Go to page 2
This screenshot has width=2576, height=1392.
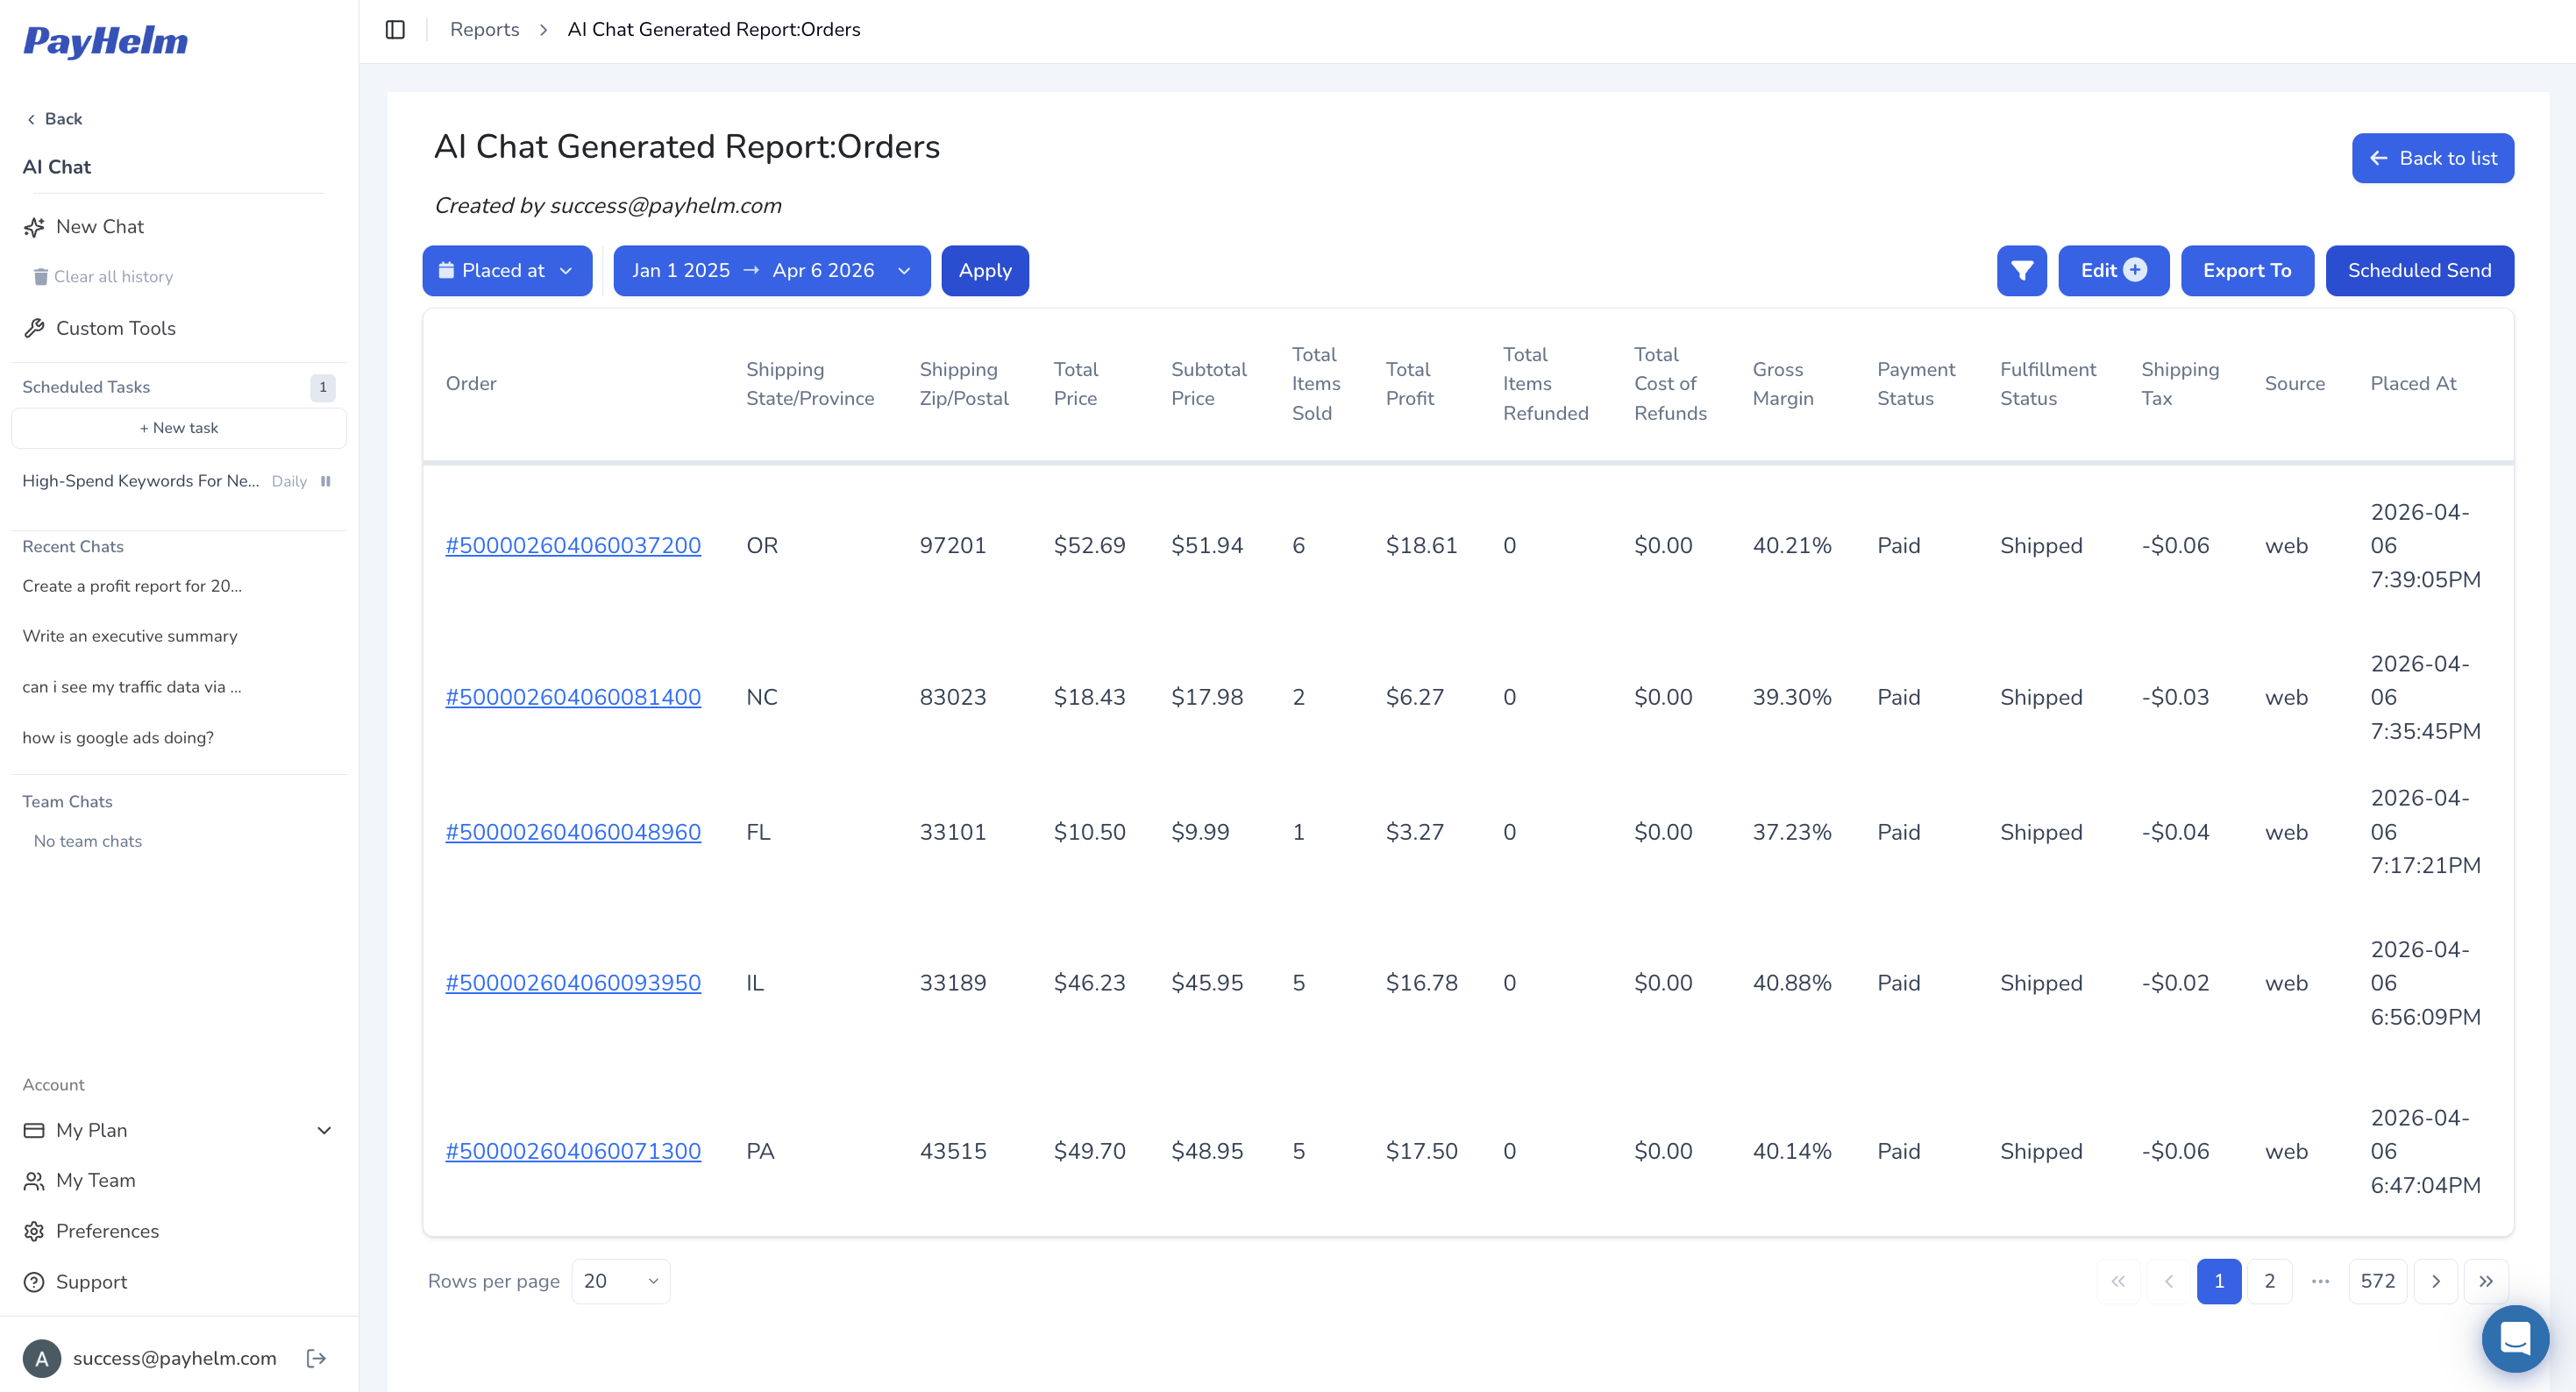(2269, 1281)
